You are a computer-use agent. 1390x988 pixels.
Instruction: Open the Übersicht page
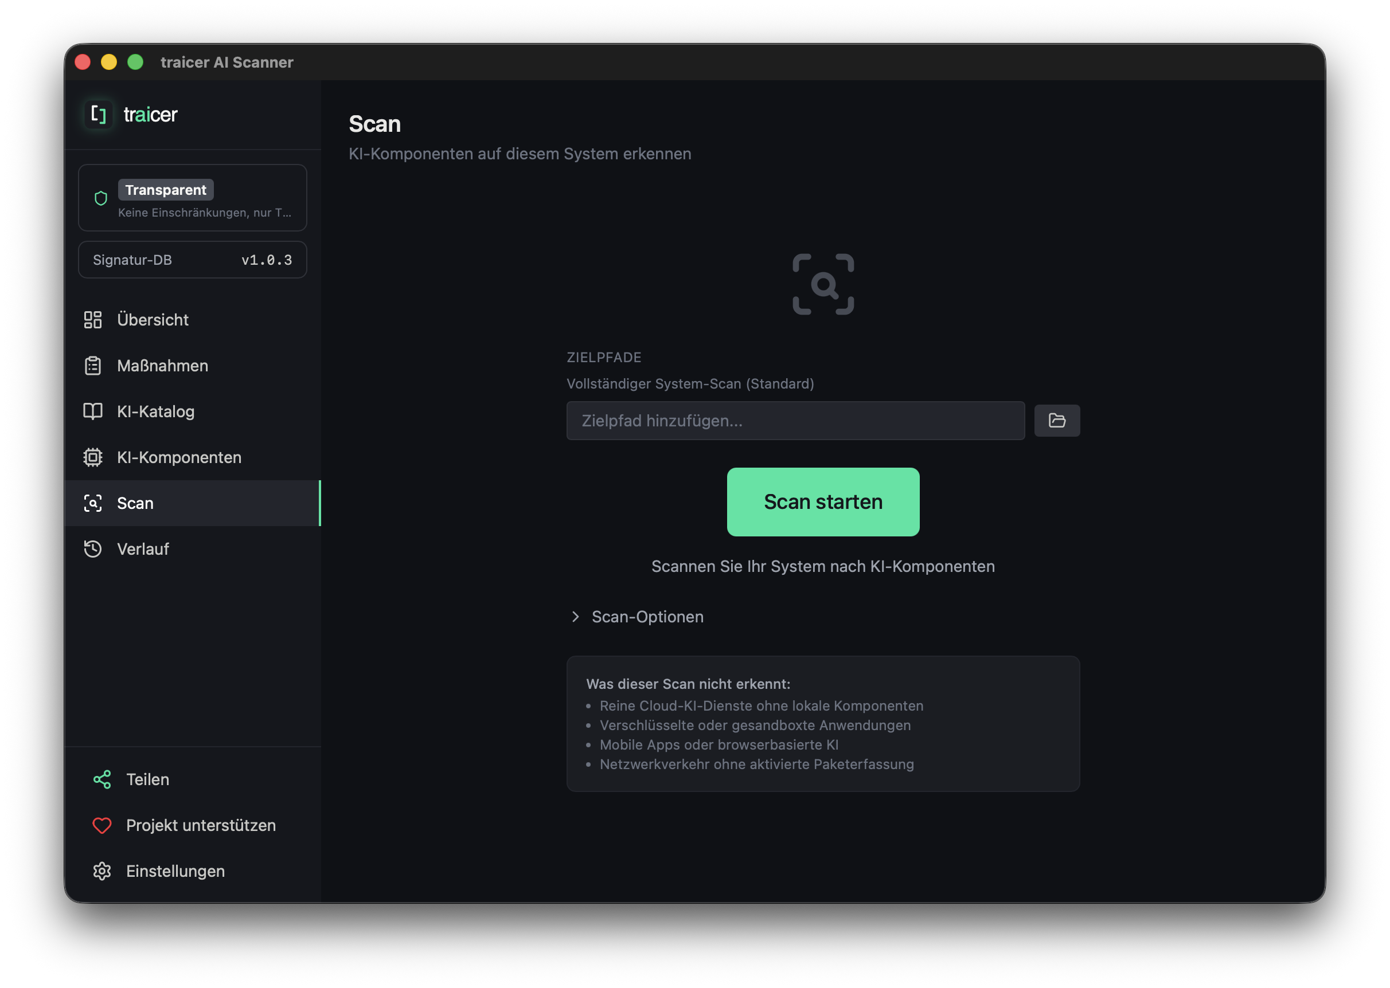[x=193, y=320]
